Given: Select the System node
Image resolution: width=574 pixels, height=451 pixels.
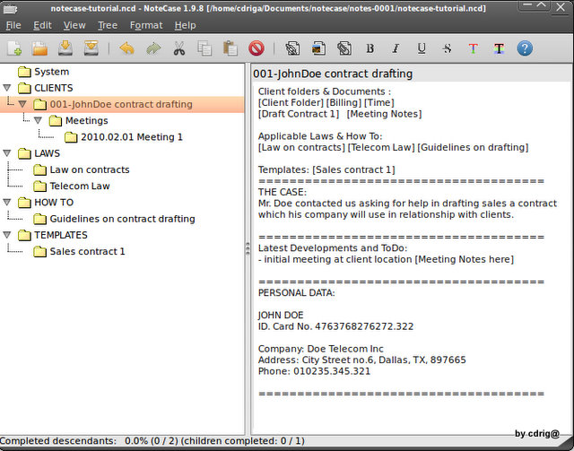Looking at the screenshot, I should [x=52, y=72].
